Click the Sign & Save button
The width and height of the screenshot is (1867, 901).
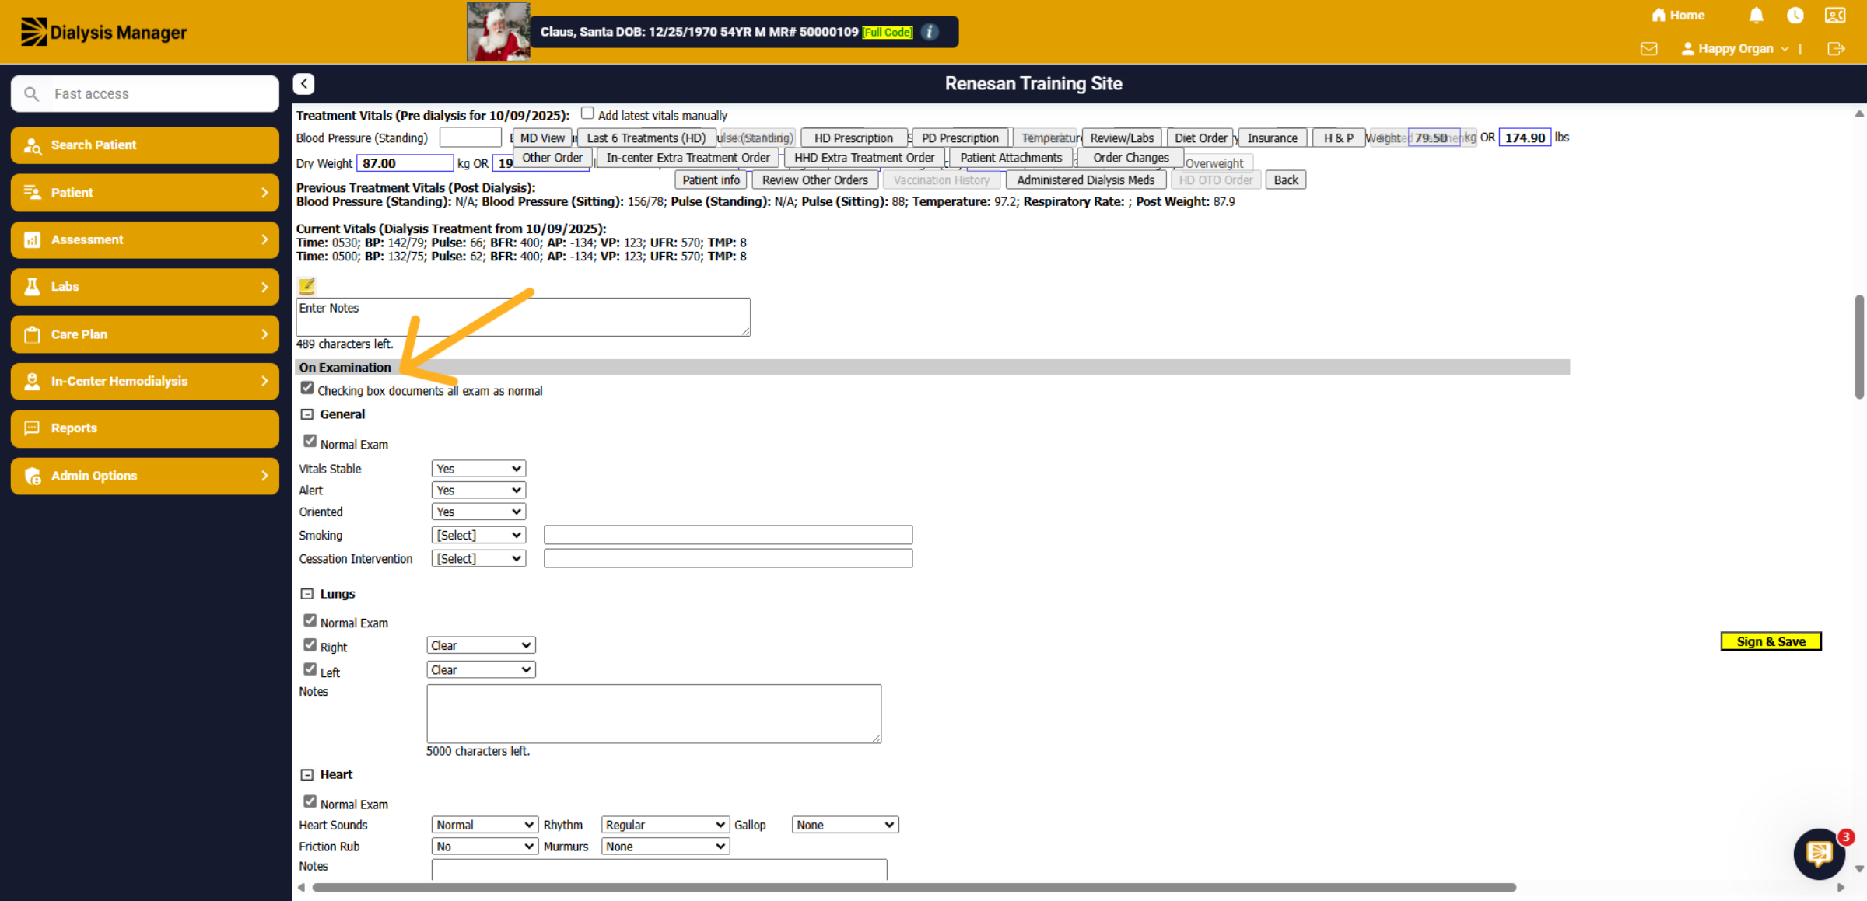click(x=1771, y=641)
